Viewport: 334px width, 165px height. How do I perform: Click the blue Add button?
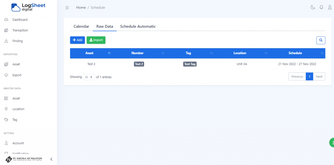(x=78, y=40)
